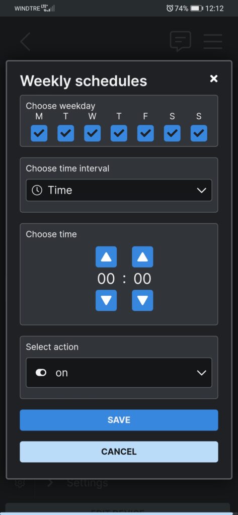This screenshot has width=238, height=515.
Task: Open the Time interval dropdown
Action: [119, 190]
